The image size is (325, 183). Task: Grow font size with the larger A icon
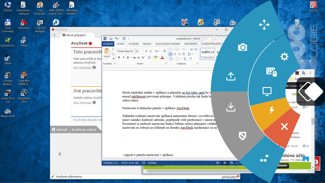click(146, 51)
